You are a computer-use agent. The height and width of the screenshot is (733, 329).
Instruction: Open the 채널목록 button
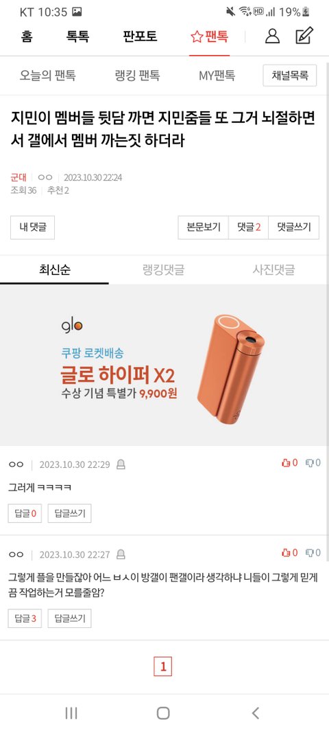click(290, 76)
